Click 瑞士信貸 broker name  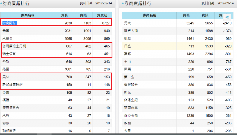pos(9,54)
